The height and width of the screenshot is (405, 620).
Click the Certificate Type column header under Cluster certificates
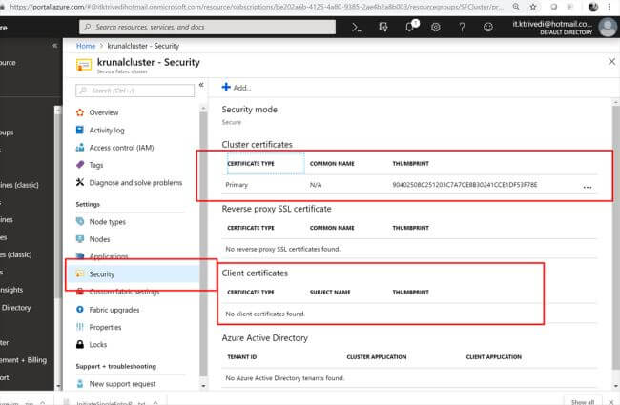click(251, 164)
